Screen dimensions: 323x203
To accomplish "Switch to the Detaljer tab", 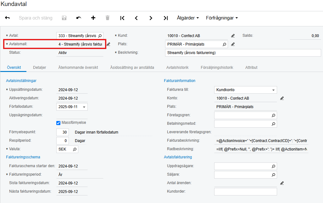I will (40, 68).
